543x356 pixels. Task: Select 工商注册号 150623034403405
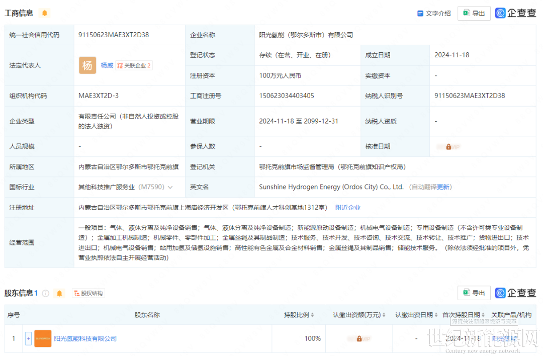click(x=287, y=96)
